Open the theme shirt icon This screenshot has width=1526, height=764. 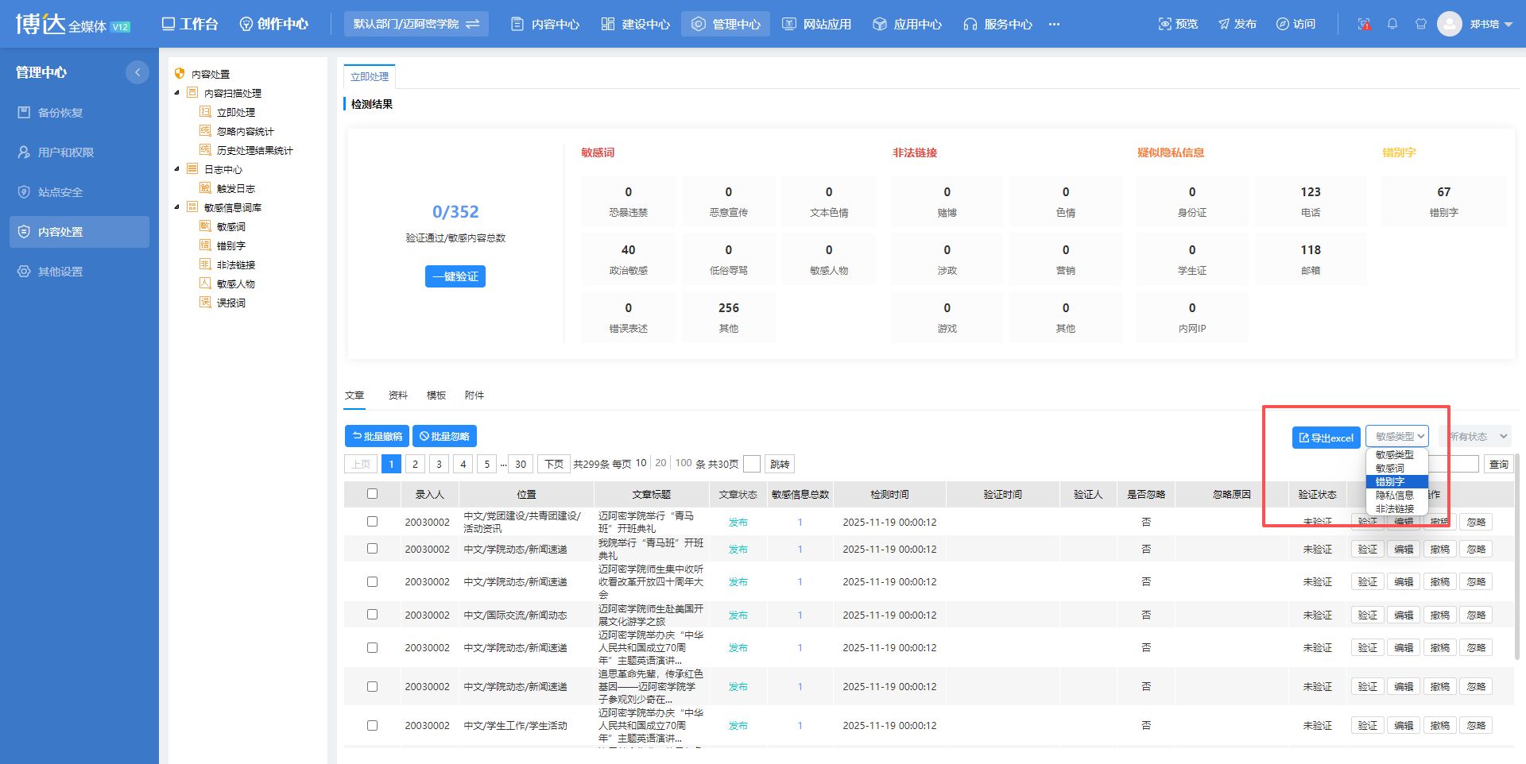1421,24
